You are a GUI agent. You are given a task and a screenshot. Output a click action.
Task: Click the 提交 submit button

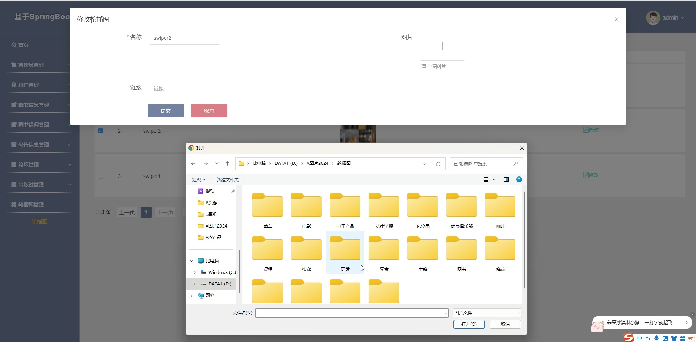click(x=165, y=111)
